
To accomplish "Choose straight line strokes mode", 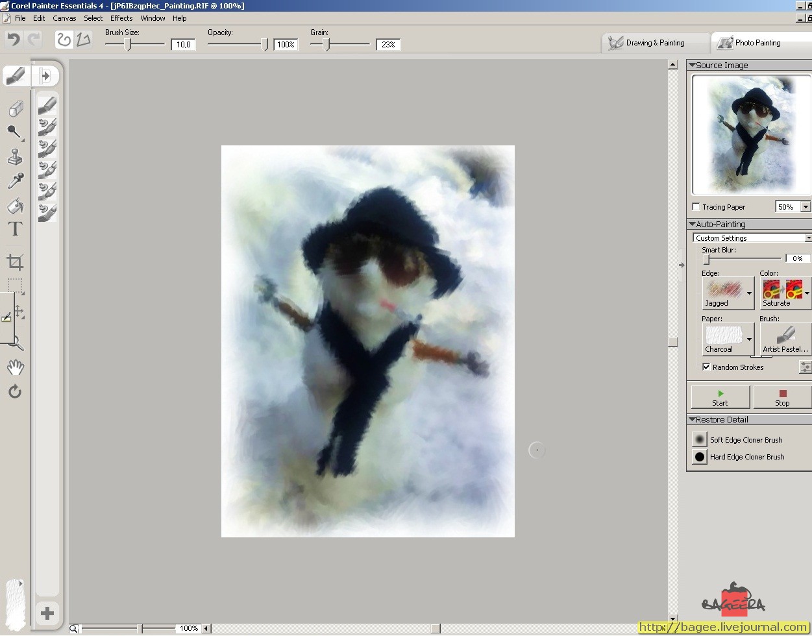I will (x=82, y=40).
